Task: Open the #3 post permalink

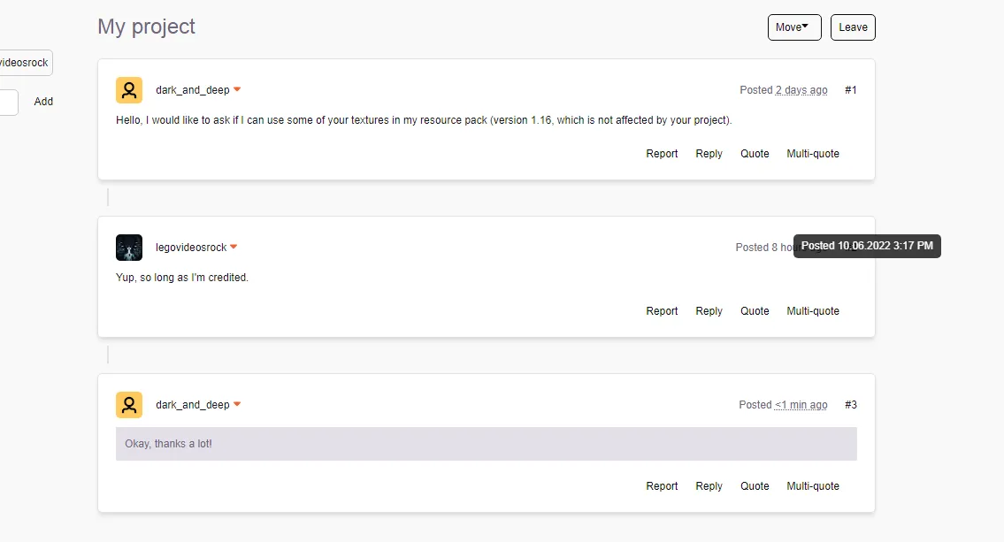Action: (x=850, y=405)
